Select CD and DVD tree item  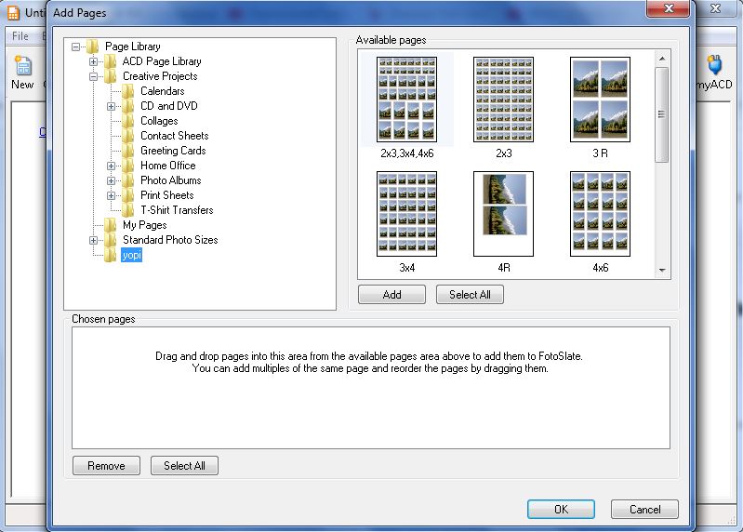(x=169, y=106)
